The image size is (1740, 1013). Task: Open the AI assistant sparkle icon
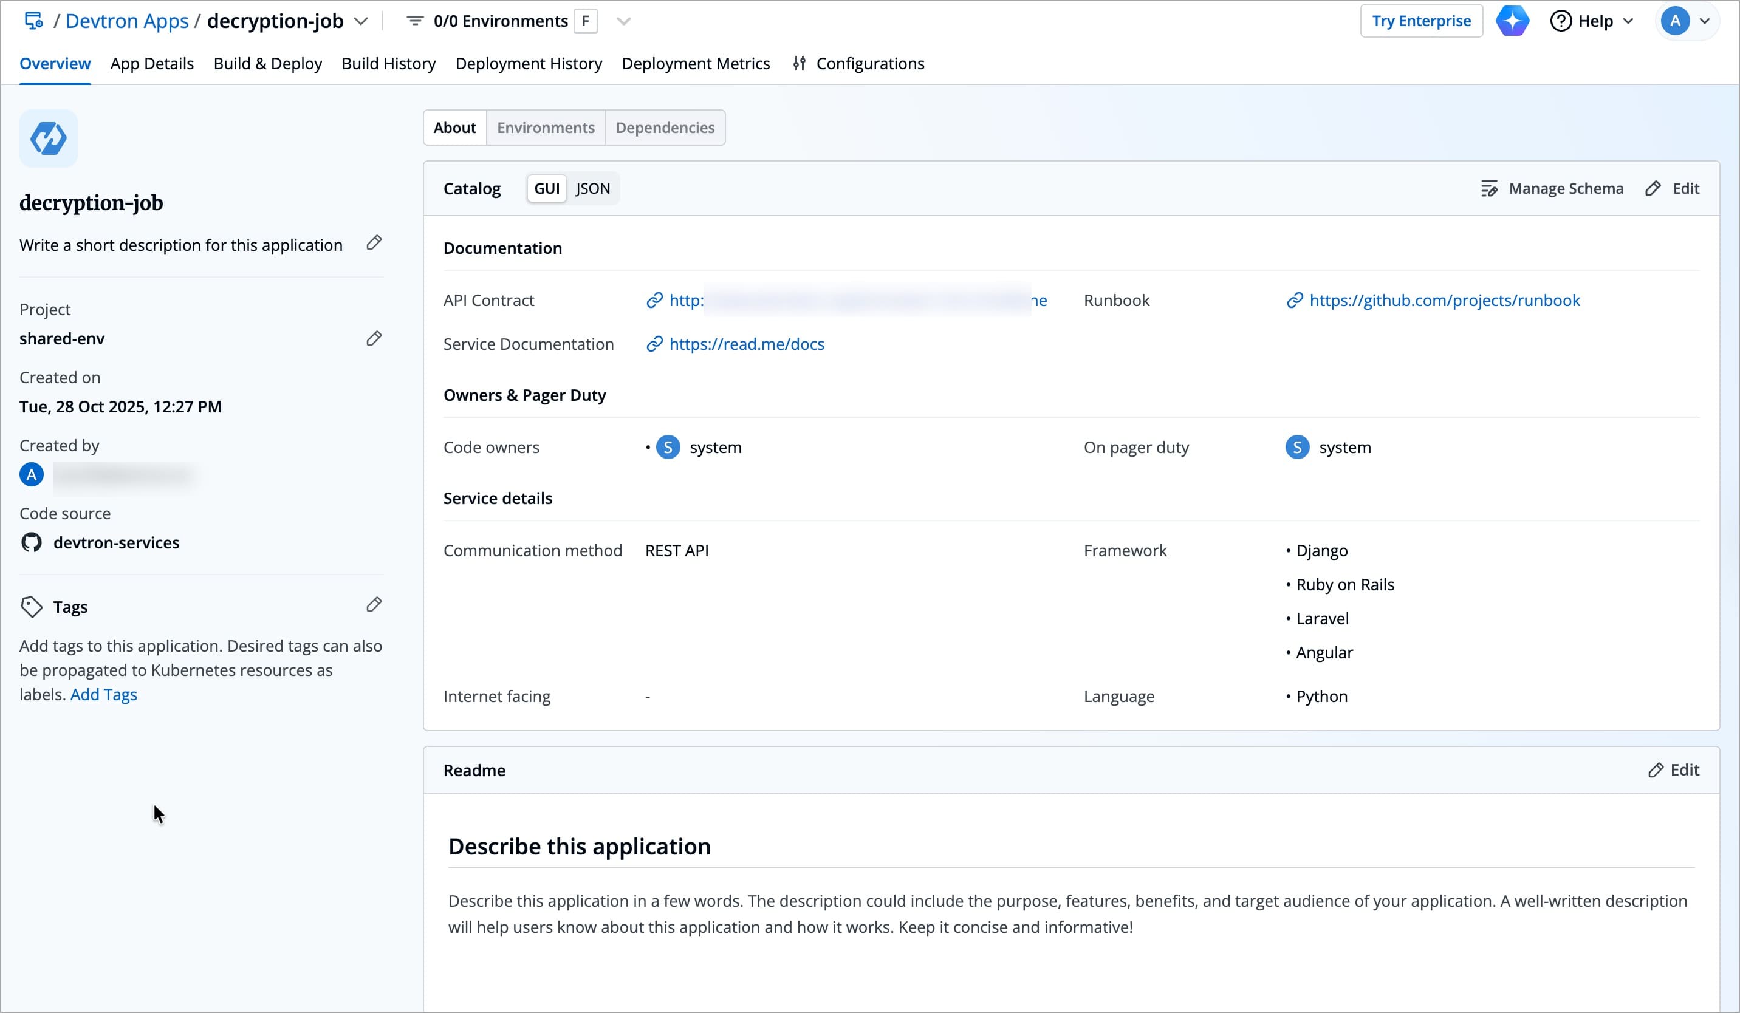[x=1512, y=21]
